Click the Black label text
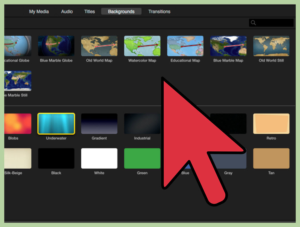Screen dimensions: 300x227 [56, 173]
